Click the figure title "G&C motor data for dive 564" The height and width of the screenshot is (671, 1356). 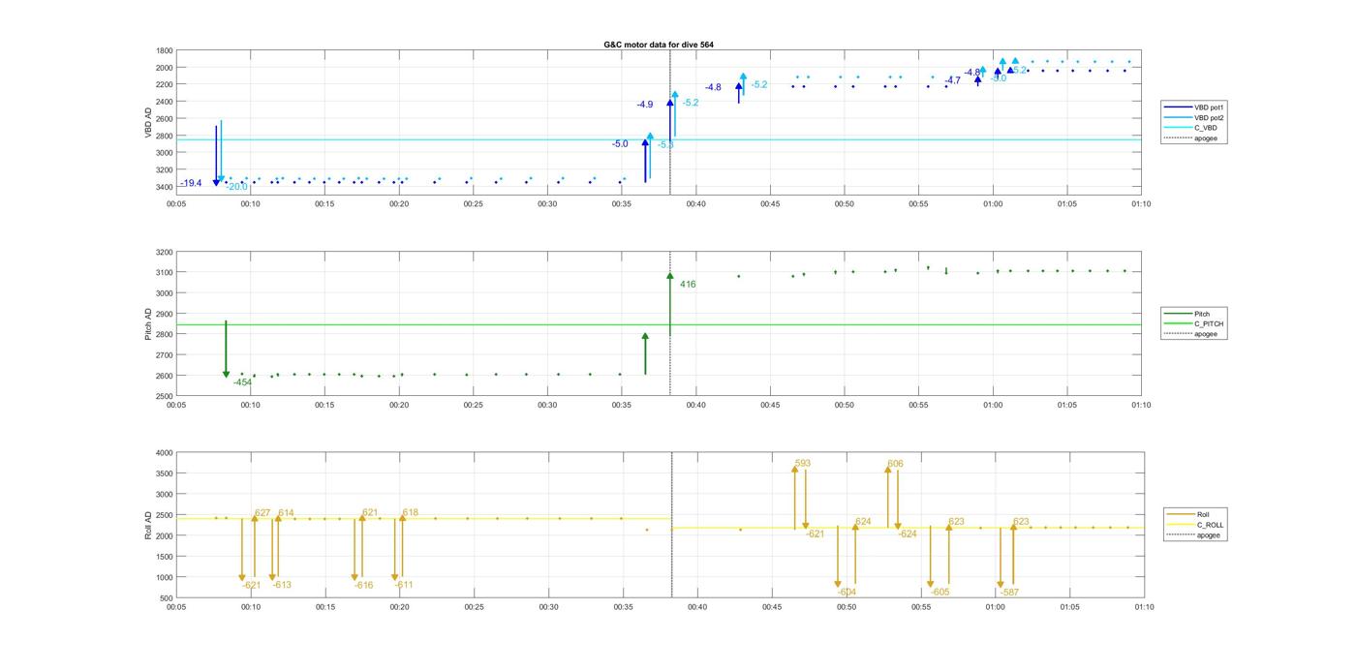click(x=659, y=45)
